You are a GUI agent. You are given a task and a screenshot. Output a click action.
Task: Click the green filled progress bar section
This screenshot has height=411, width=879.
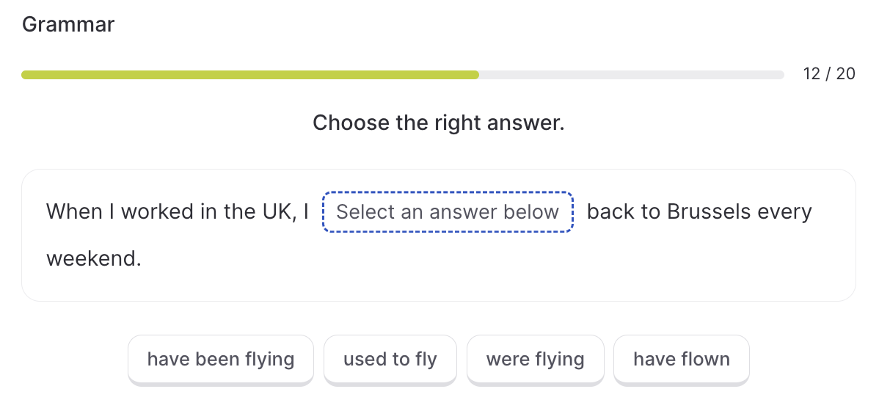[x=250, y=75]
